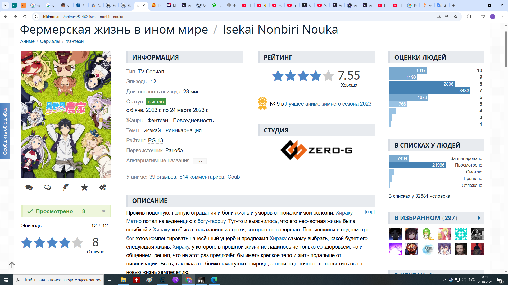This screenshot has height=285, width=508.
Task: Open the ZERO-G studio logo
Action: pos(316,150)
